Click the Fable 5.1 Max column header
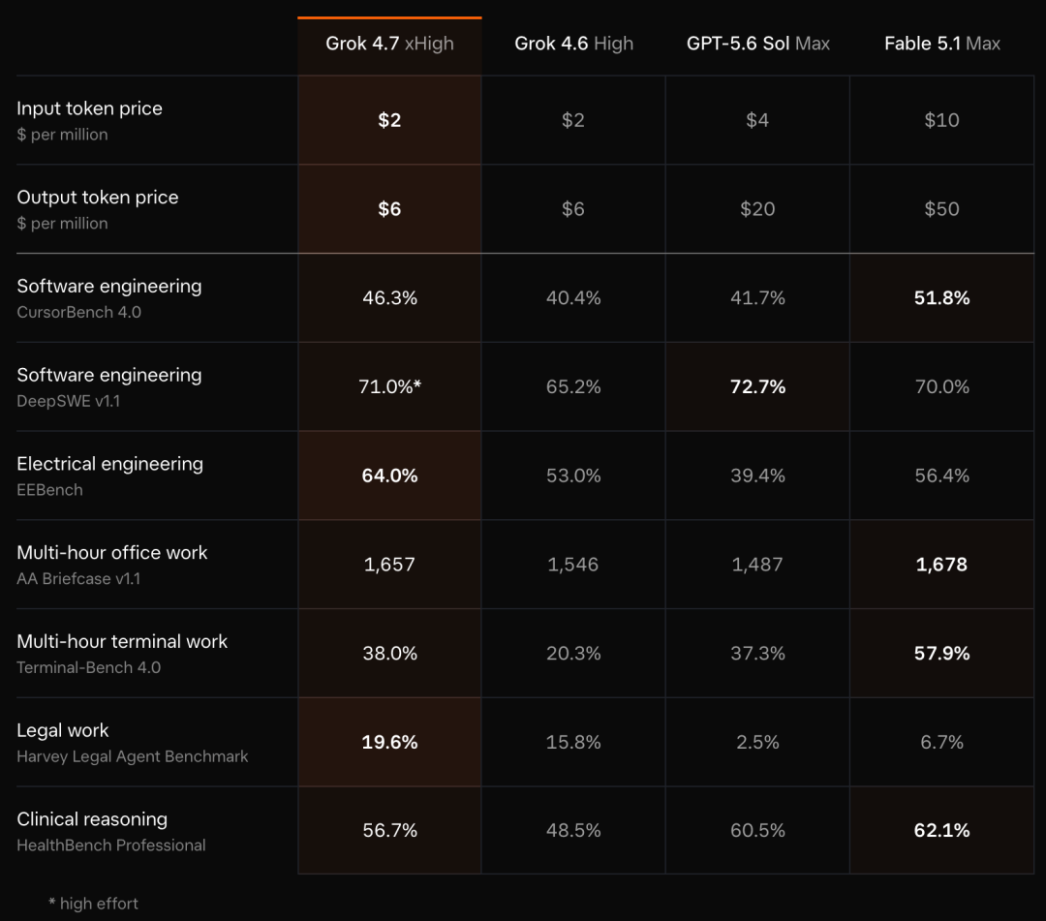The image size is (1046, 921). click(942, 44)
